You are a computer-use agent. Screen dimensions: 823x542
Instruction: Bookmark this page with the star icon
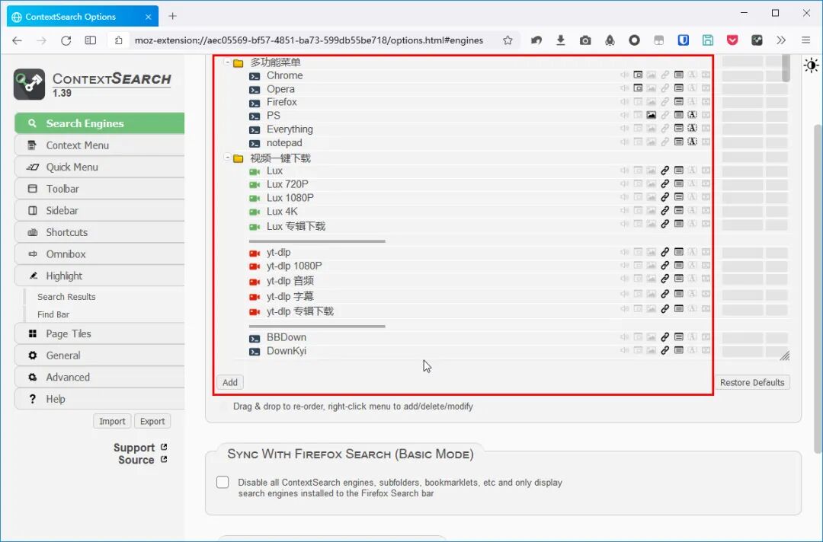click(508, 40)
